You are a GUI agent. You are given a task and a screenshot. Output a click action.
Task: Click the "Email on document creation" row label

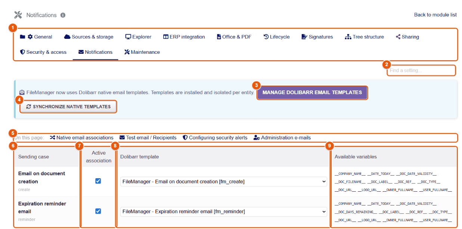click(x=41, y=177)
